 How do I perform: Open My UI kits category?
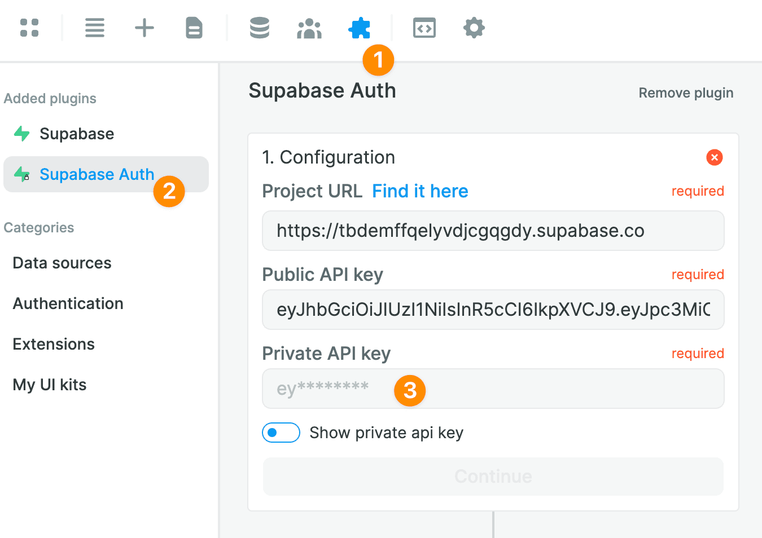coord(50,385)
